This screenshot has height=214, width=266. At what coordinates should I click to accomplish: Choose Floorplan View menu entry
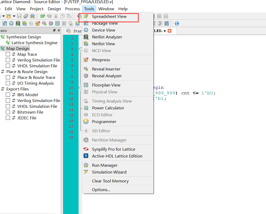click(118, 85)
